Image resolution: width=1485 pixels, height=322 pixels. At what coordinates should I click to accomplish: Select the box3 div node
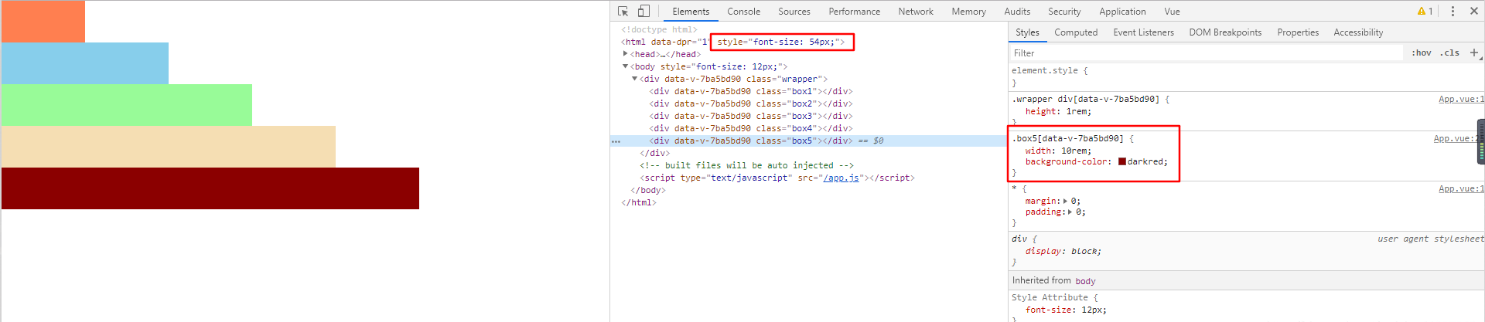click(751, 116)
